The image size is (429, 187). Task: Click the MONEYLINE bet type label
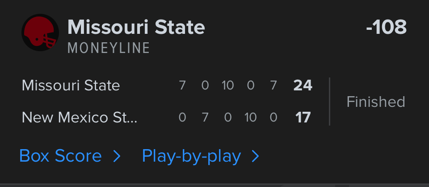point(109,48)
